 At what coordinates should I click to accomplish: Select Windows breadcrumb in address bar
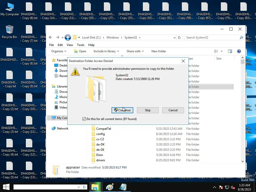tap(113, 37)
